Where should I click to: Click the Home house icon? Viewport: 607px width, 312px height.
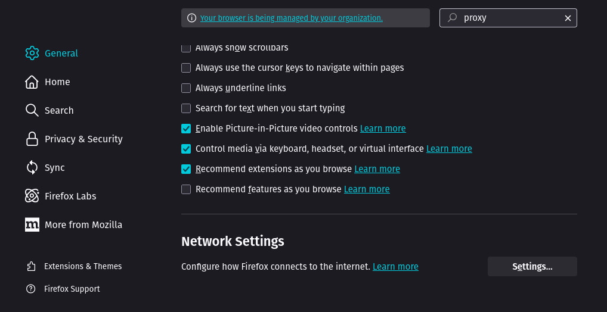(32, 82)
